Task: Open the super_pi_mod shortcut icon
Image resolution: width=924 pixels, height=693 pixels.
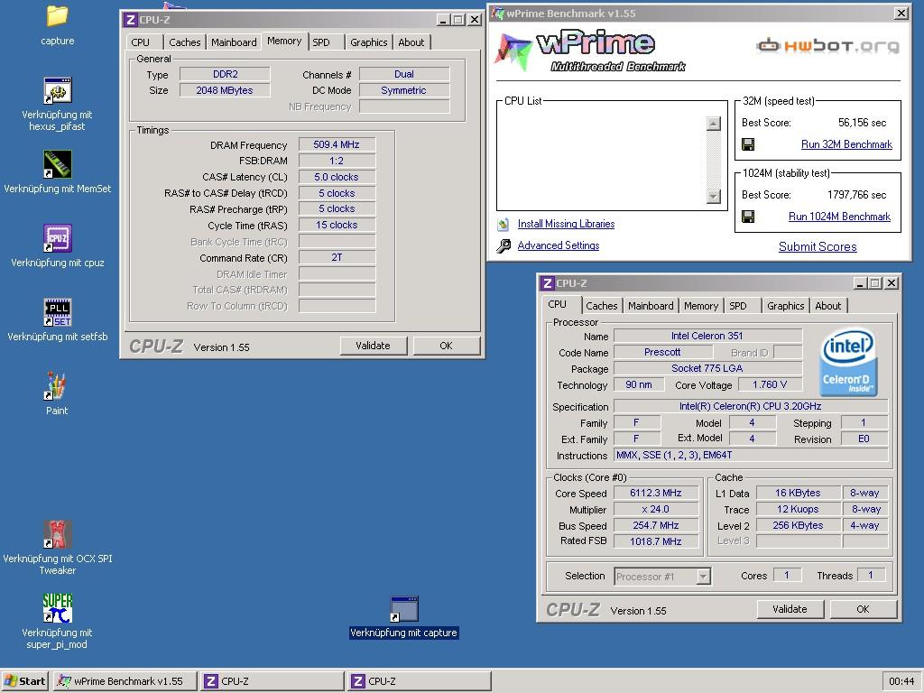Action: click(57, 608)
